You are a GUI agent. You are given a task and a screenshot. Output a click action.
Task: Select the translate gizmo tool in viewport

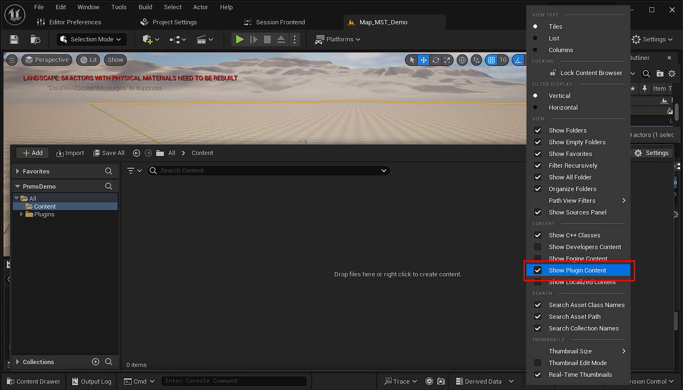pyautogui.click(x=423, y=60)
